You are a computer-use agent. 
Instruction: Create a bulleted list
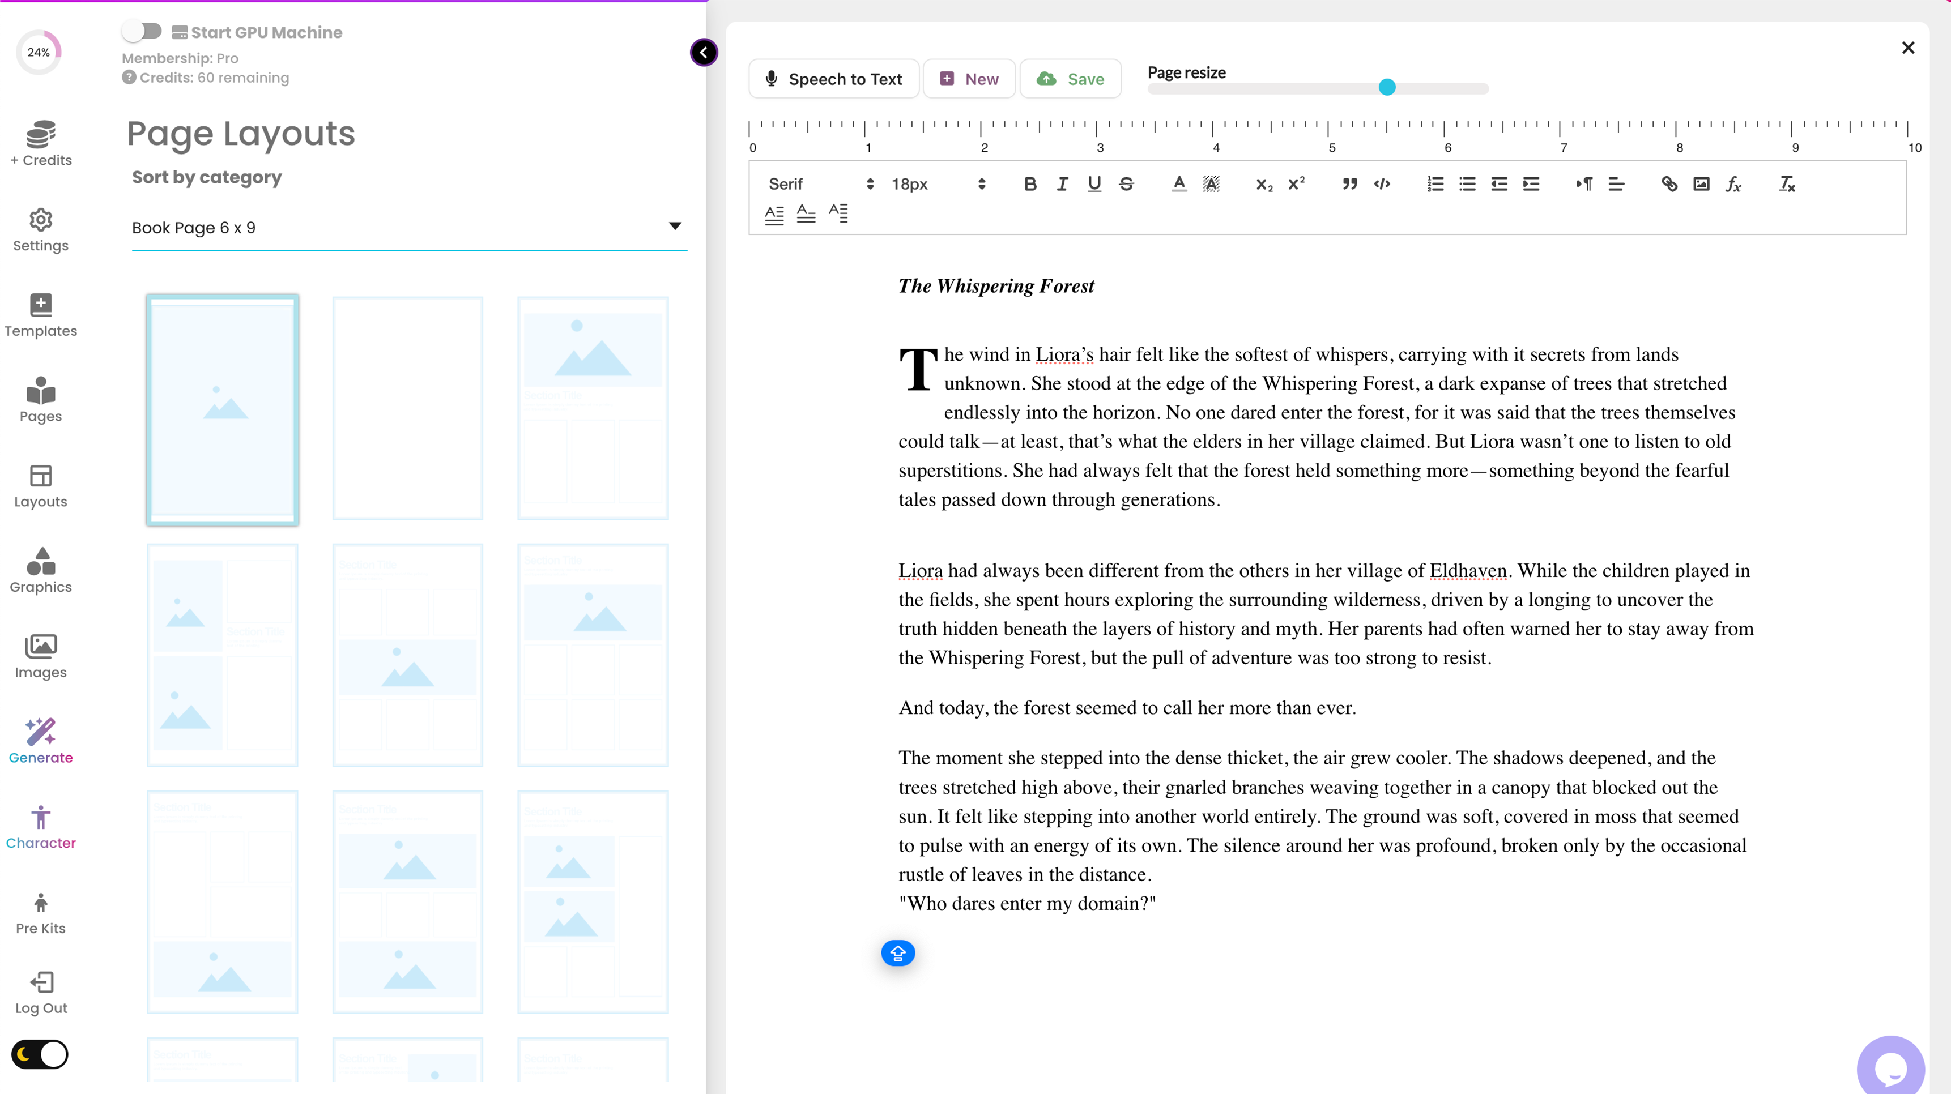[x=1467, y=184]
